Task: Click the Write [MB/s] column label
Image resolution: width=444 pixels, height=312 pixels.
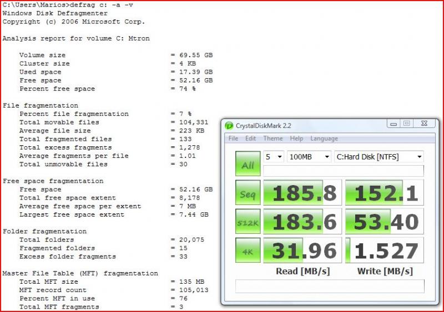Action: point(385,271)
